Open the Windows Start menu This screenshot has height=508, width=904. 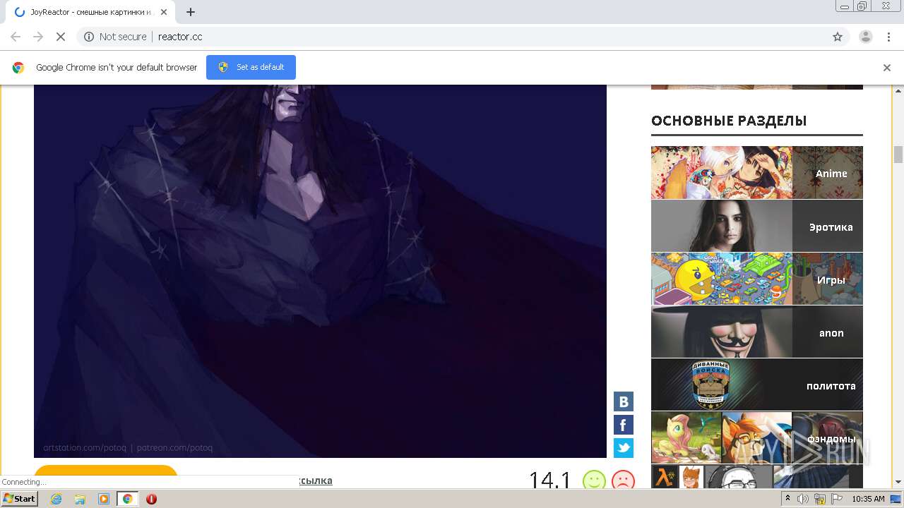tap(20, 499)
